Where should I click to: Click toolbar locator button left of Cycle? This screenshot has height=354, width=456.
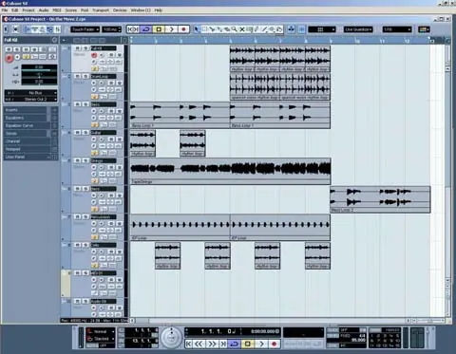click(x=133, y=29)
